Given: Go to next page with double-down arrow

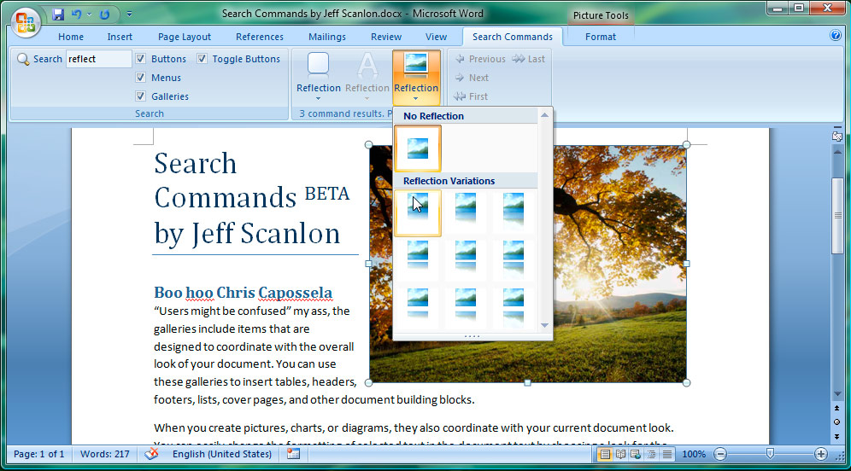Looking at the screenshot, I should click(836, 436).
